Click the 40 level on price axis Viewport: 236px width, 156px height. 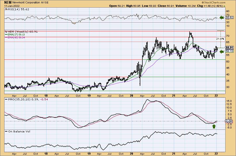(x=228, y=75)
